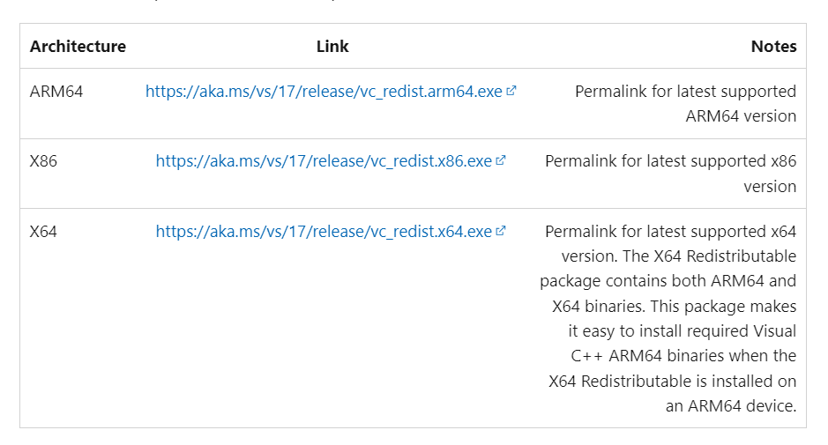Viewport: 828px width, 445px height.
Task: Click external-link icon after the arm64 URL
Action: [x=511, y=91]
